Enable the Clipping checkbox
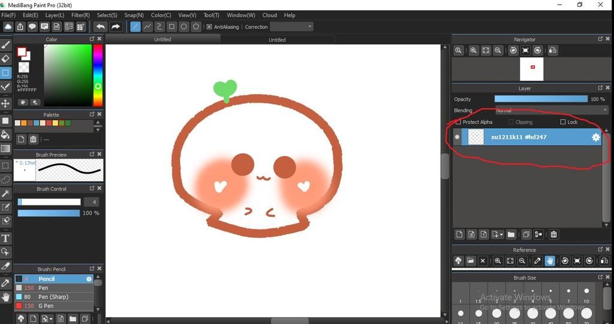The width and height of the screenshot is (614, 324). point(511,122)
